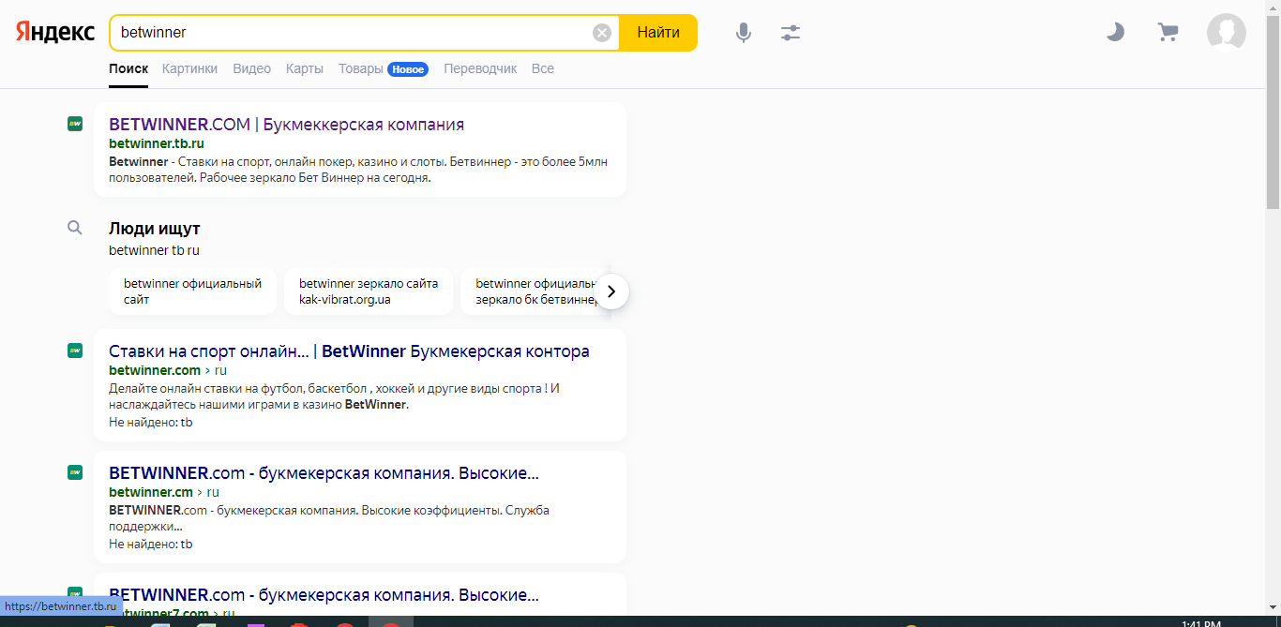The width and height of the screenshot is (1281, 627).
Task: Open Ставки на спорт онлайн BetWinner result
Action: click(349, 351)
